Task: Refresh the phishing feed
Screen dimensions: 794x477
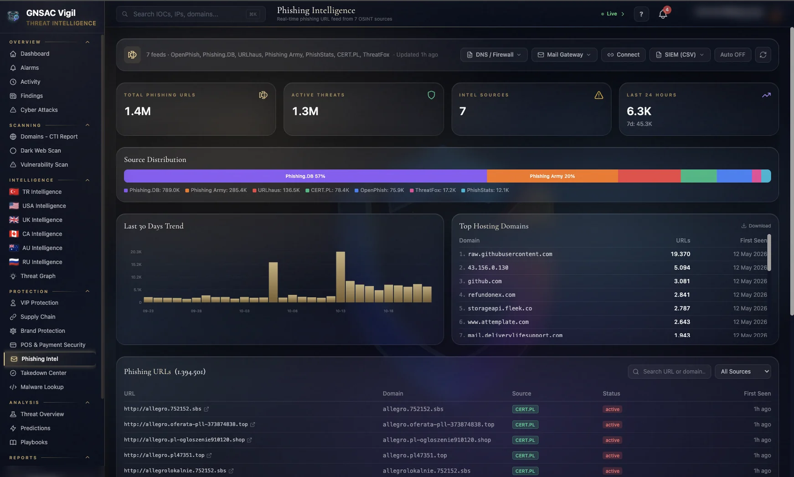Action: (763, 55)
